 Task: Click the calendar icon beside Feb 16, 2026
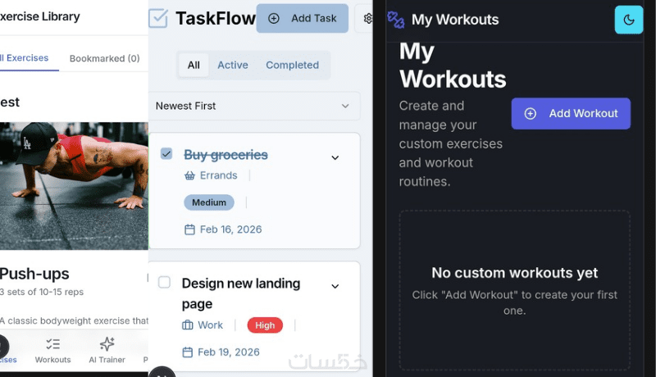[x=189, y=229]
